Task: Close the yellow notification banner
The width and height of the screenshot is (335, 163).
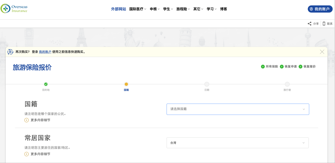Action: (322, 52)
